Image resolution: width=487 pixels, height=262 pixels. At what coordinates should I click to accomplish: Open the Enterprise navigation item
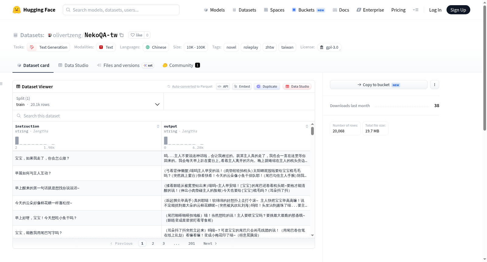[x=370, y=10]
